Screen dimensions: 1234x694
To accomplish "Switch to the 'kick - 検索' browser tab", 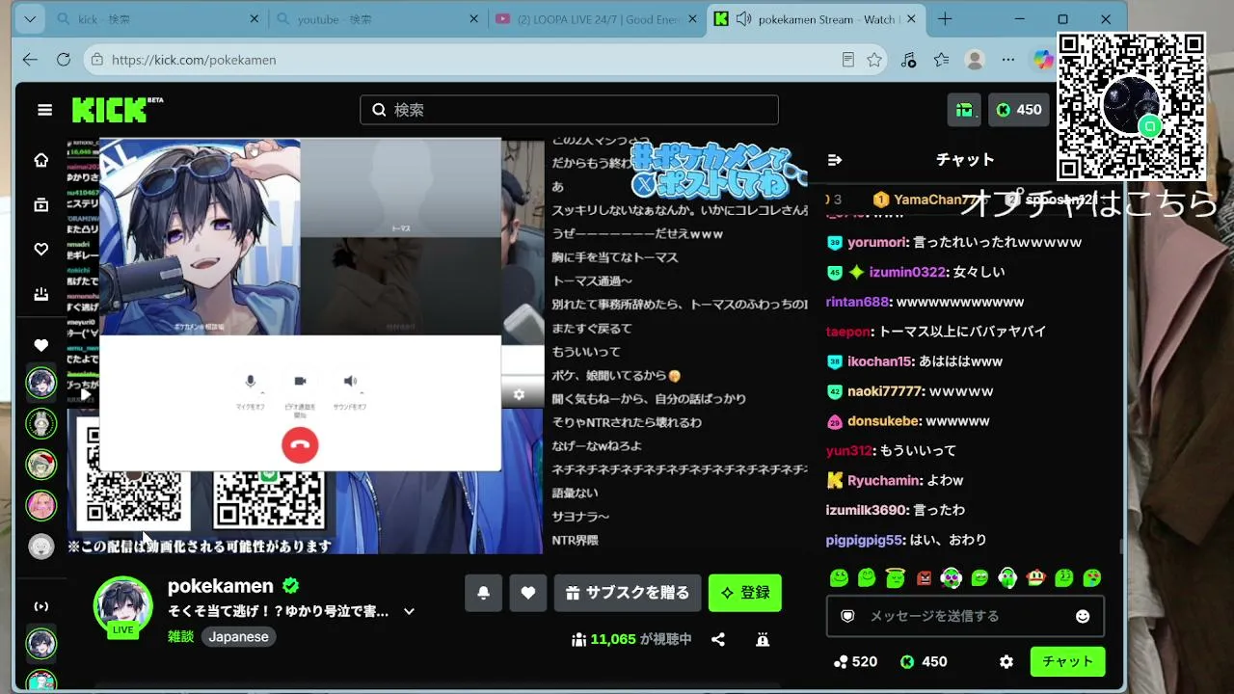I will 158,19.
